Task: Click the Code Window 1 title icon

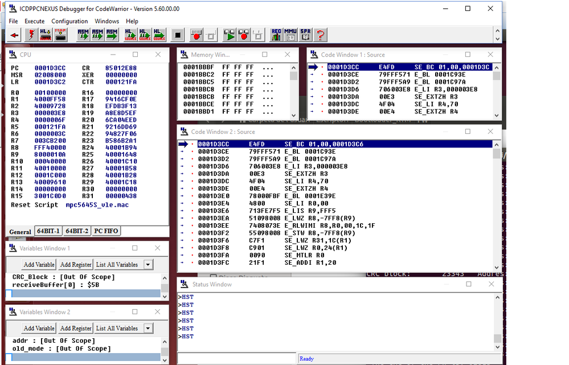Action: point(314,55)
